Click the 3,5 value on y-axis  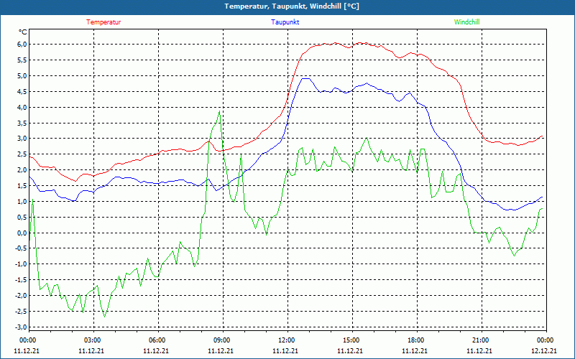tap(22, 123)
